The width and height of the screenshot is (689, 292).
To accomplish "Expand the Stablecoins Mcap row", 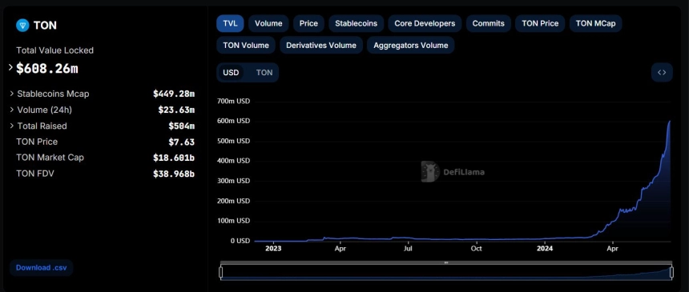I will (x=12, y=94).
